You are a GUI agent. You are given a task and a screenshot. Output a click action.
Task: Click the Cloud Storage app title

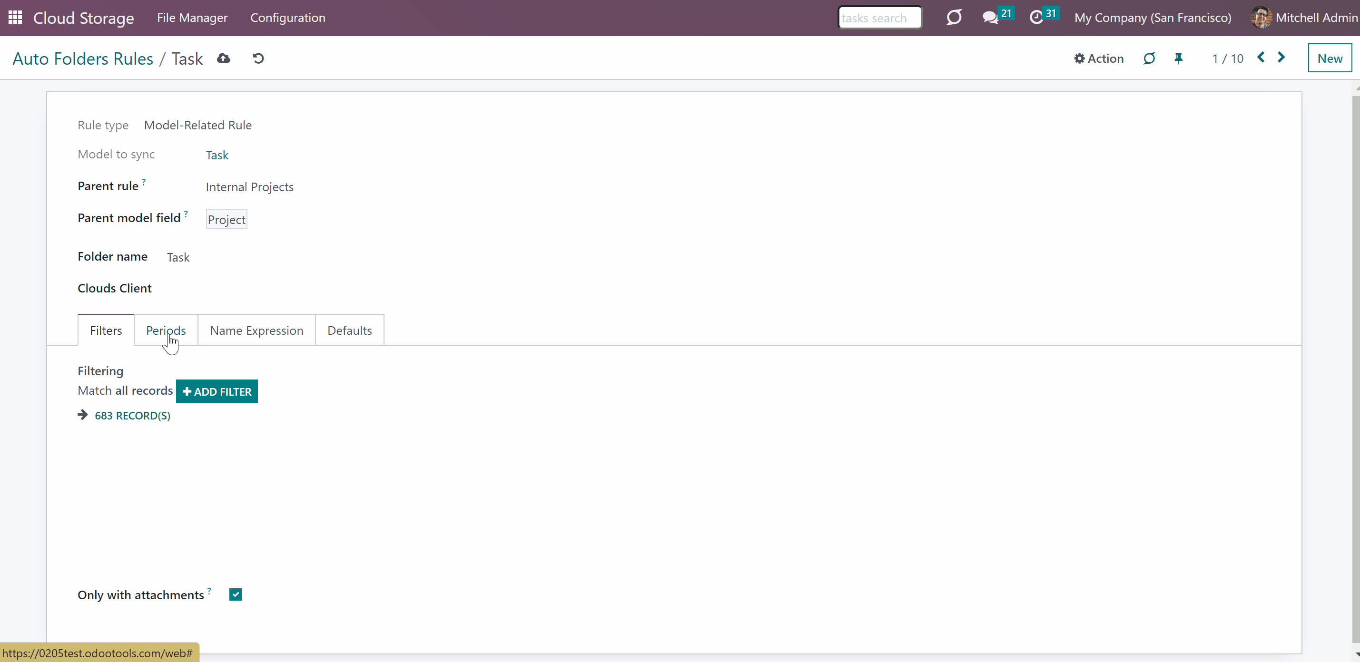pyautogui.click(x=83, y=18)
